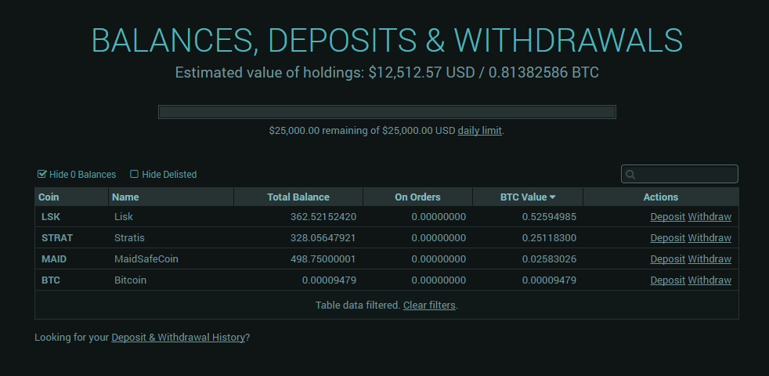Click Withdraw for Stratis
The width and height of the screenshot is (769, 376).
709,238
